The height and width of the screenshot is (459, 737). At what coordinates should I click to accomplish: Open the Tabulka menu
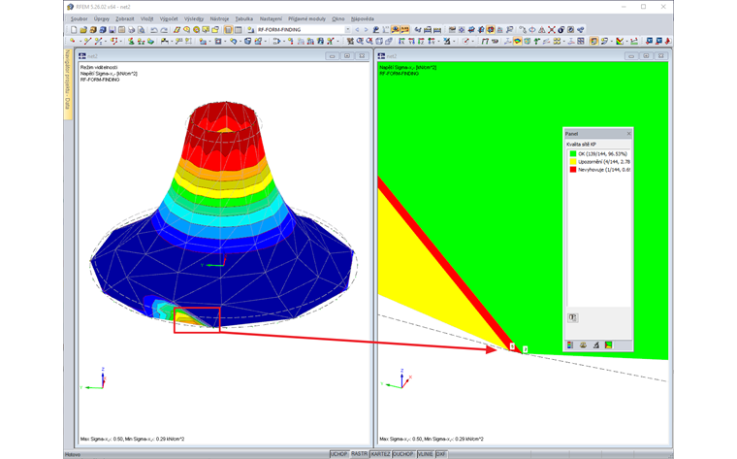244,18
